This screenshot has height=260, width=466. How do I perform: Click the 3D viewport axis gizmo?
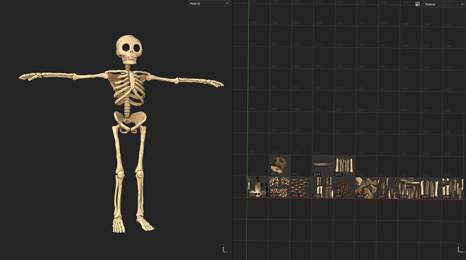click(225, 249)
